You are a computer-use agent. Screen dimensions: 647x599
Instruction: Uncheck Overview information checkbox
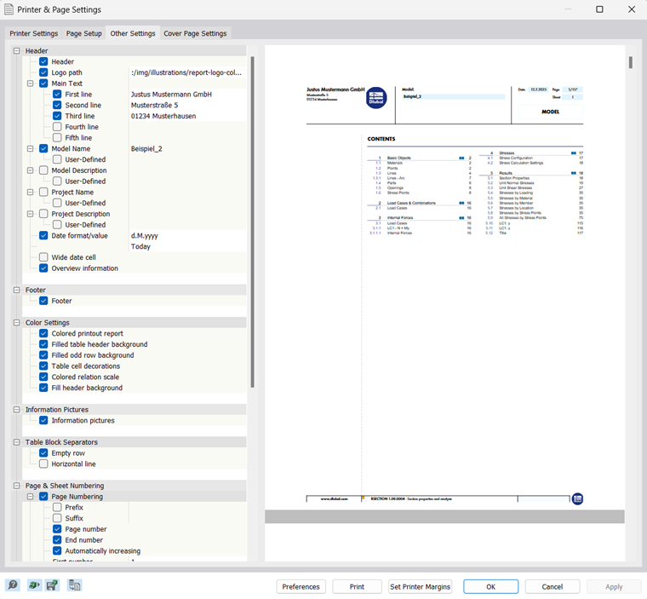point(43,268)
